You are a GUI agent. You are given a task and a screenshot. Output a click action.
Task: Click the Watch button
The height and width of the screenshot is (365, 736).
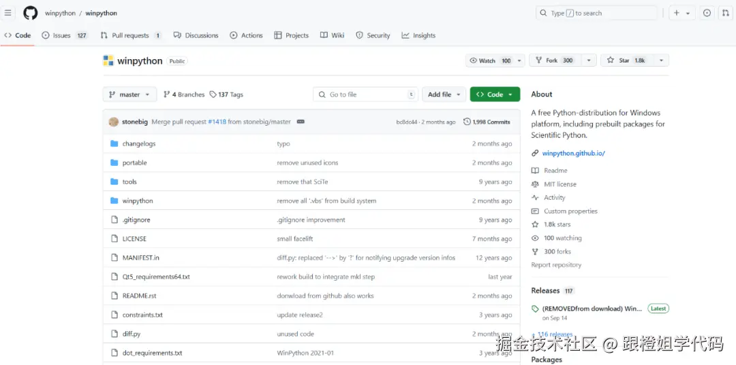tap(489, 60)
